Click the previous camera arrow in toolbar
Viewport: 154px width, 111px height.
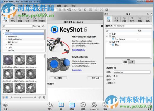tap(67, 10)
